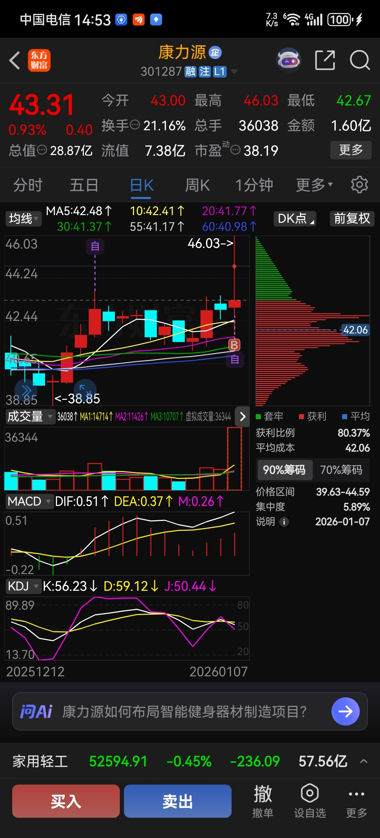This screenshot has width=380, height=838.
Task: Expand the 更多 chart period dropdown
Action: 314,185
